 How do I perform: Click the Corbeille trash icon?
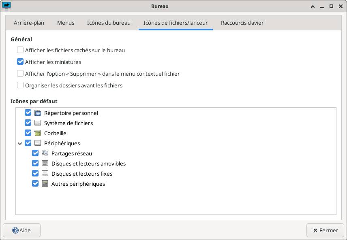38,133
